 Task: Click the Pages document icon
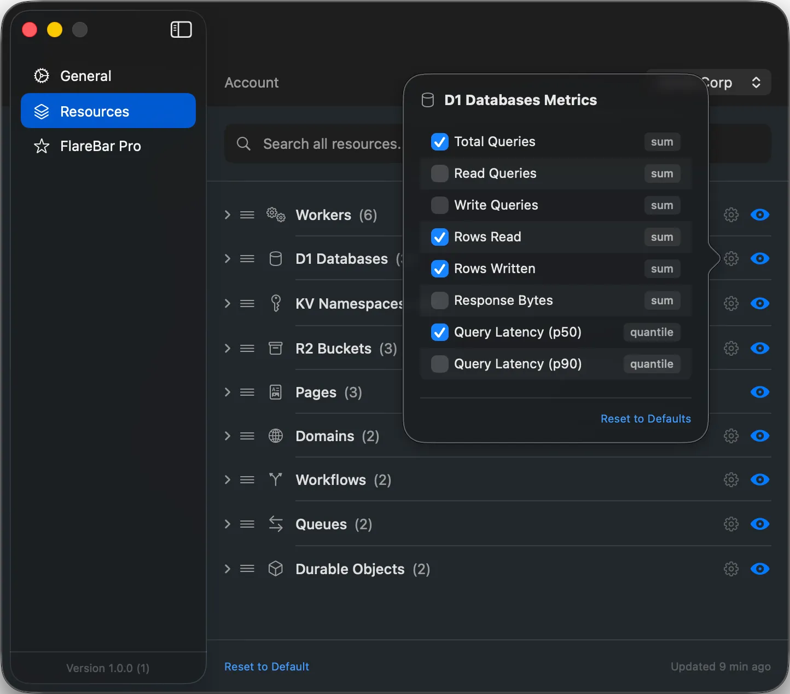tap(276, 392)
